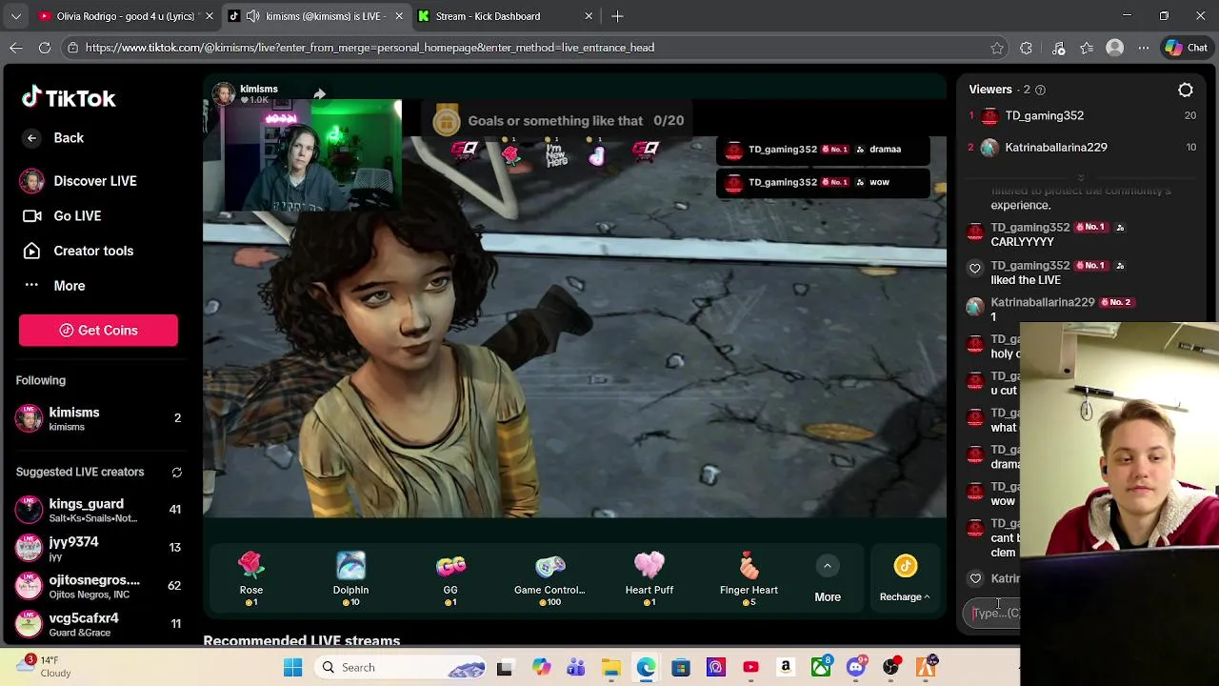View site information icon
1219x686 pixels.
pyautogui.click(x=72, y=48)
